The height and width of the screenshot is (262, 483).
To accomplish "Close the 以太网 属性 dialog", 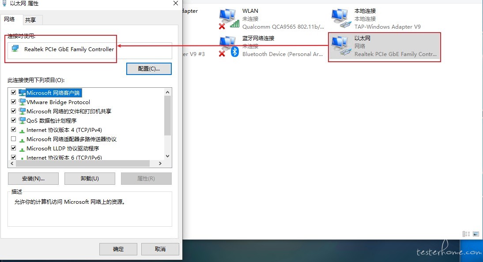I will point(176,3).
